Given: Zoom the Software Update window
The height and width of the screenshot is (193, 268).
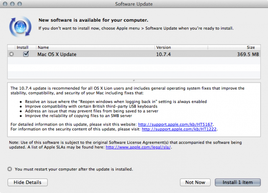Looking at the screenshot, I should click(x=20, y=4).
